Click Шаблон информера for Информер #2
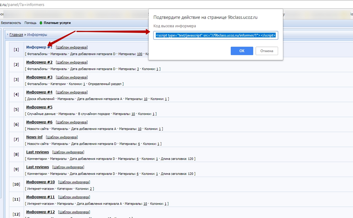The width and height of the screenshot is (353, 218). [x=72, y=62]
